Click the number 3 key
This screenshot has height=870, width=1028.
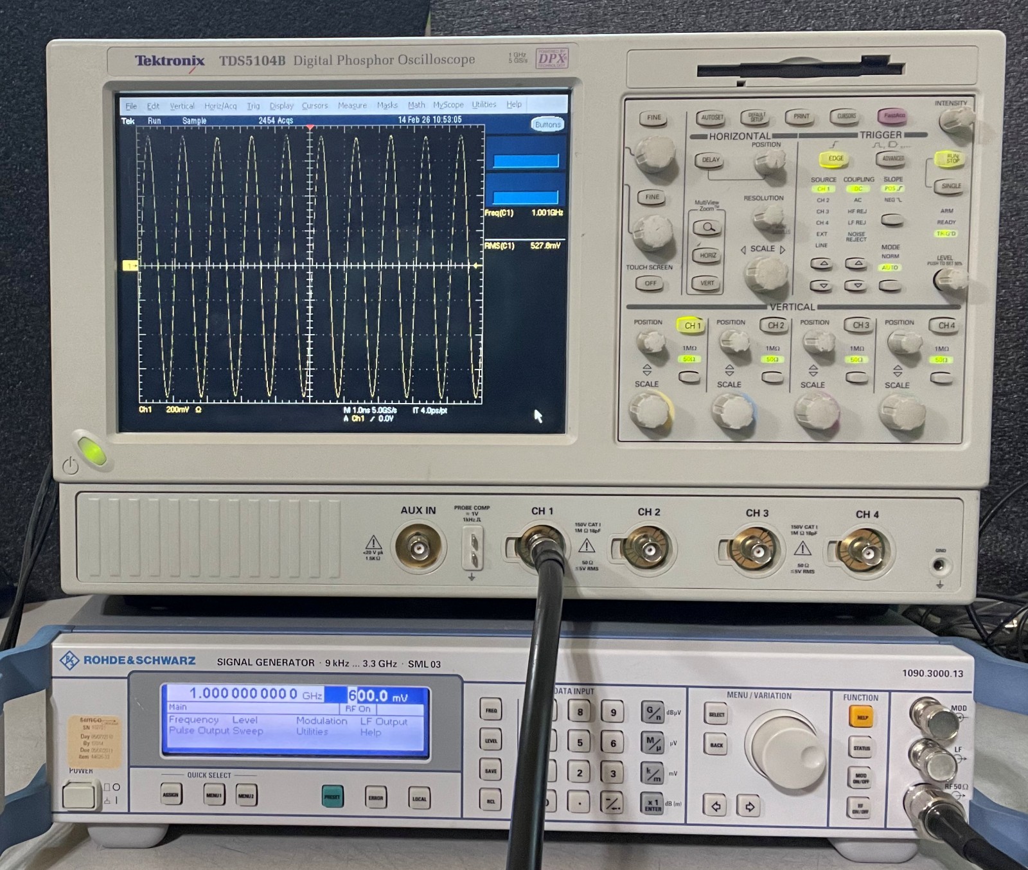(x=612, y=773)
